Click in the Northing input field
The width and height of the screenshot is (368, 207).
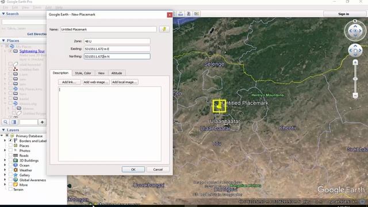[117, 56]
